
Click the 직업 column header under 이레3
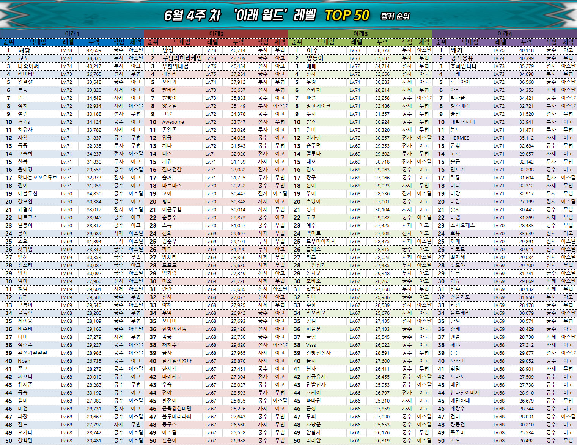click(407, 42)
